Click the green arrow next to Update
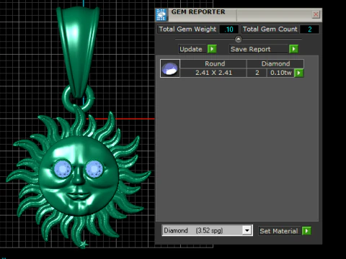This screenshot has width=346, height=259. coord(212,49)
